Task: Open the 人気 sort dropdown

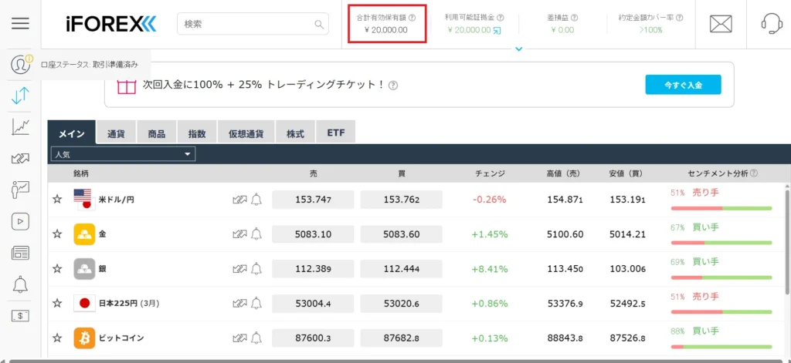Action: point(123,154)
